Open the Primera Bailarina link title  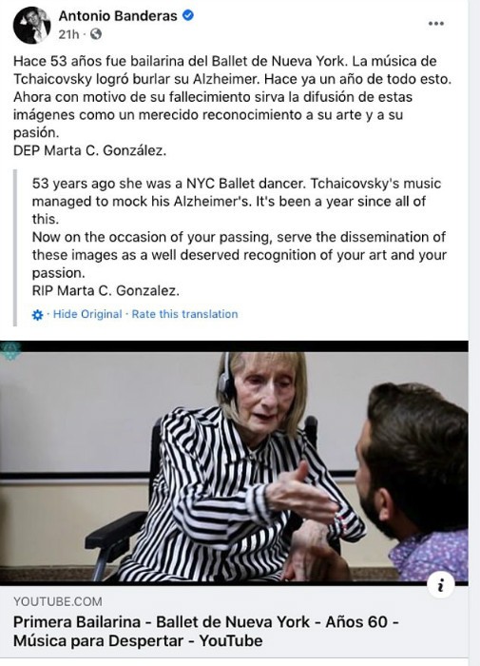click(206, 631)
